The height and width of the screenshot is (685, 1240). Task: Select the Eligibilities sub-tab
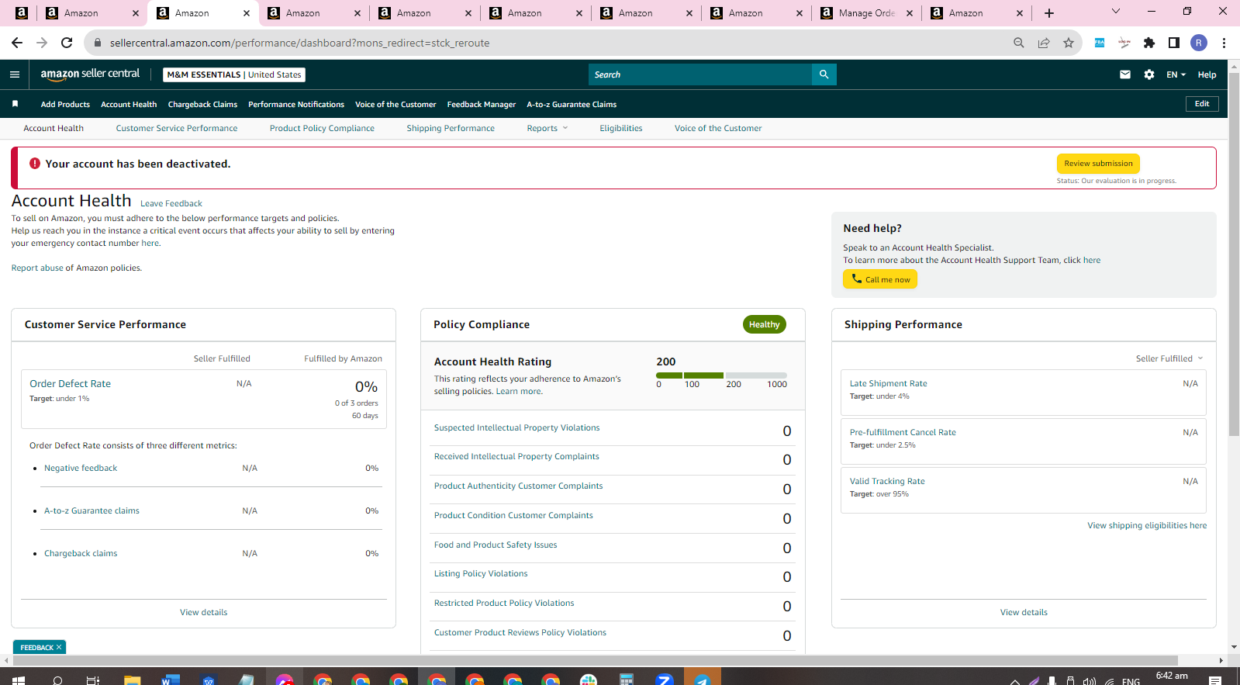pyautogui.click(x=620, y=128)
